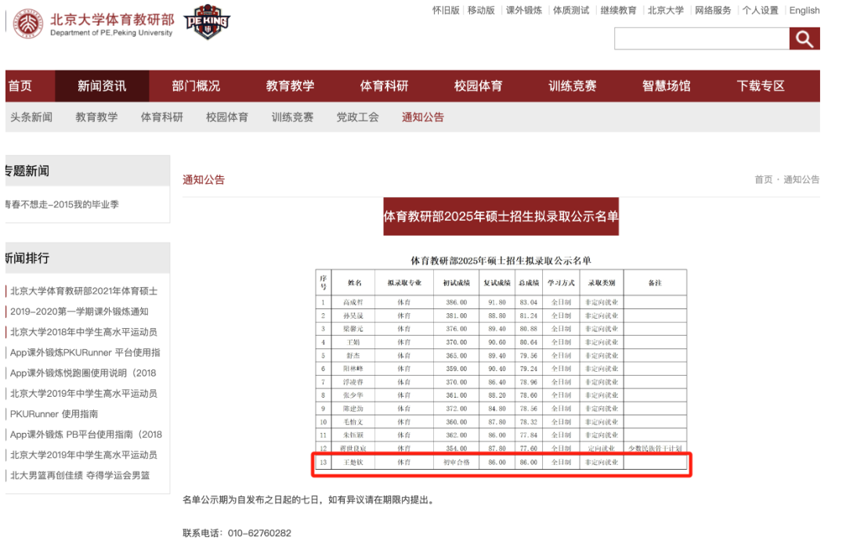Screen dimensions: 846x548
Task: Click inside the search input field
Action: [701, 38]
